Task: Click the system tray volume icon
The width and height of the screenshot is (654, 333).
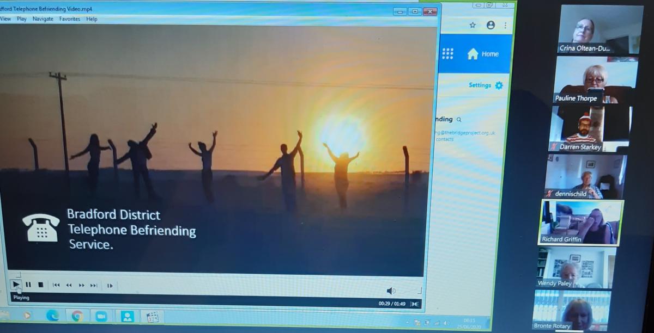Action: [446, 323]
